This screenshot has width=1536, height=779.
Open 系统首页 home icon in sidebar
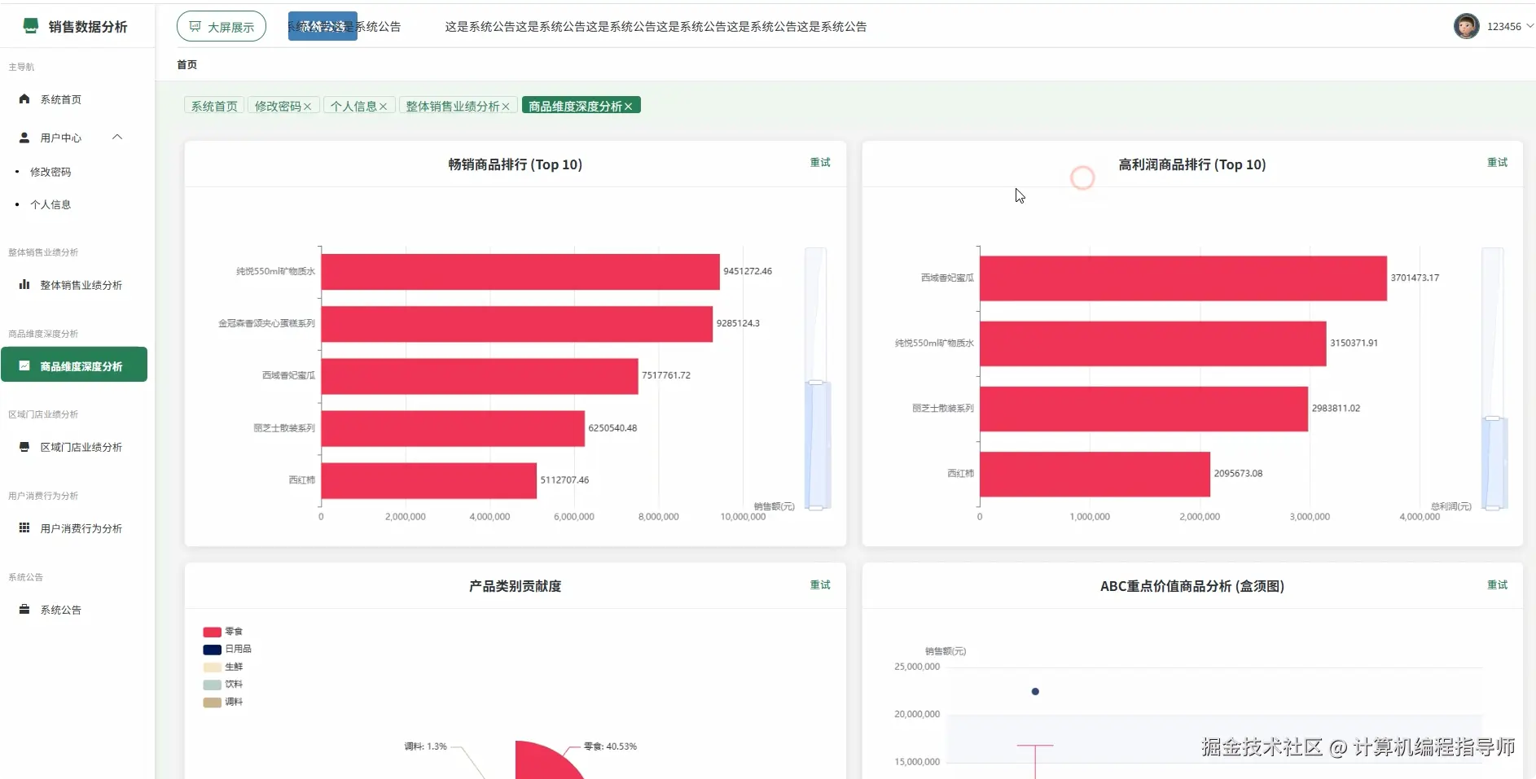coord(24,99)
